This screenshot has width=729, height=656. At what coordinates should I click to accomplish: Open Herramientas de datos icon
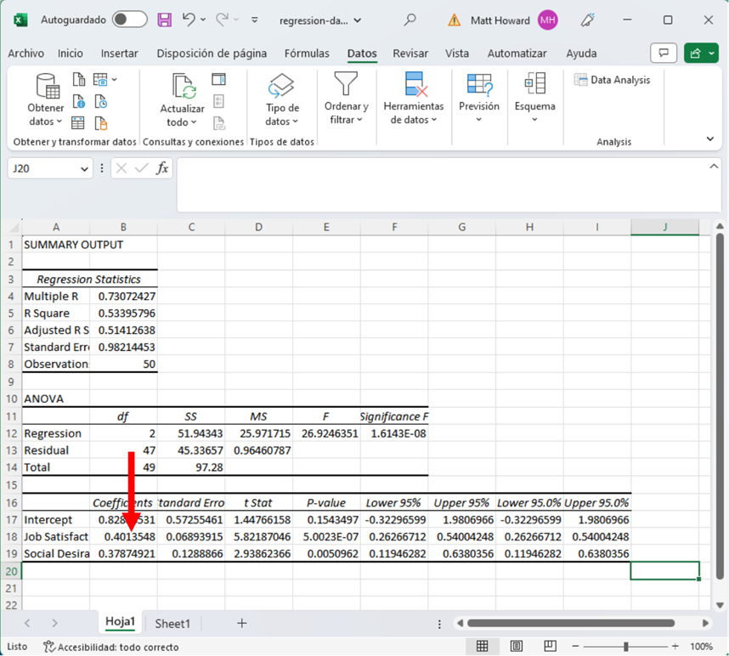point(414,85)
